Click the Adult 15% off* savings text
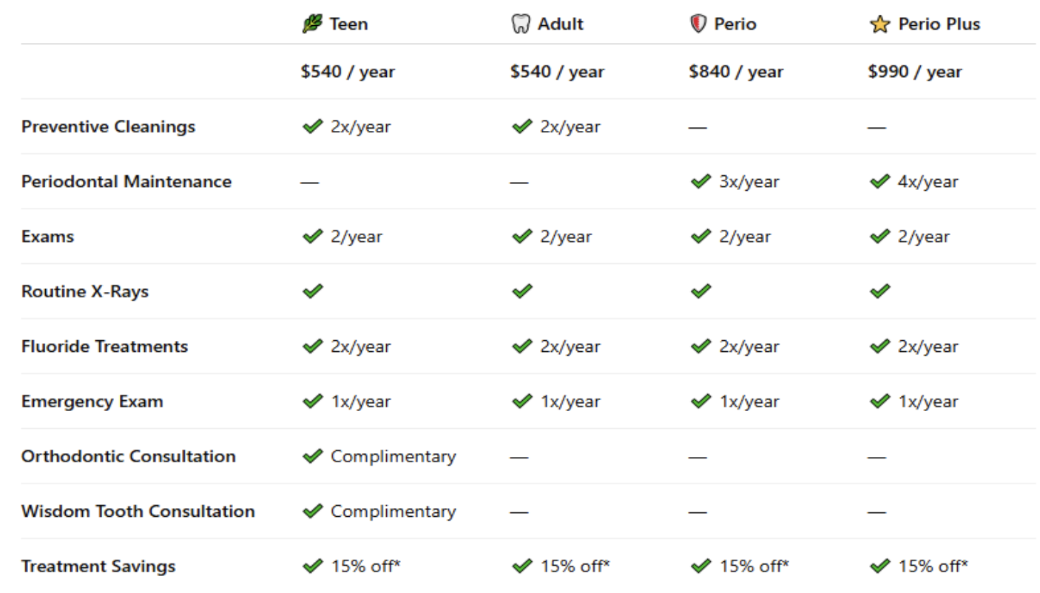Viewport: 1040px width, 593px height. click(x=575, y=566)
